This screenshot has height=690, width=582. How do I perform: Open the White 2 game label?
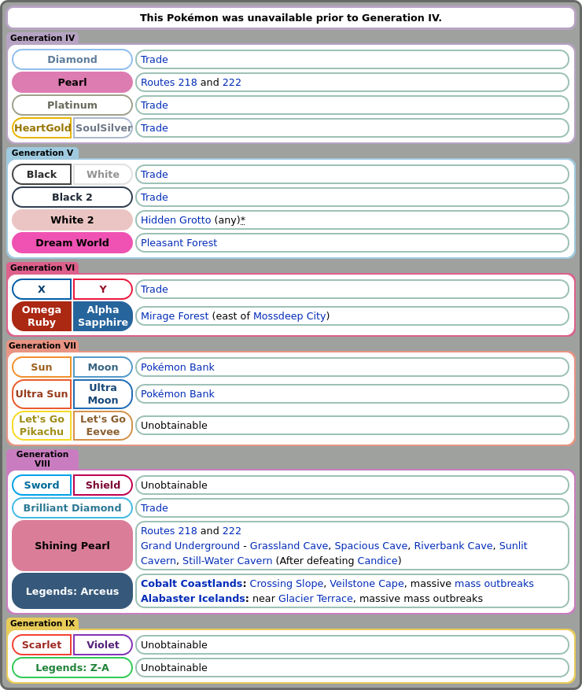[x=72, y=220]
